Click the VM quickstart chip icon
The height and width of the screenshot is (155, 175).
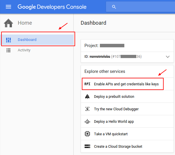(87, 134)
